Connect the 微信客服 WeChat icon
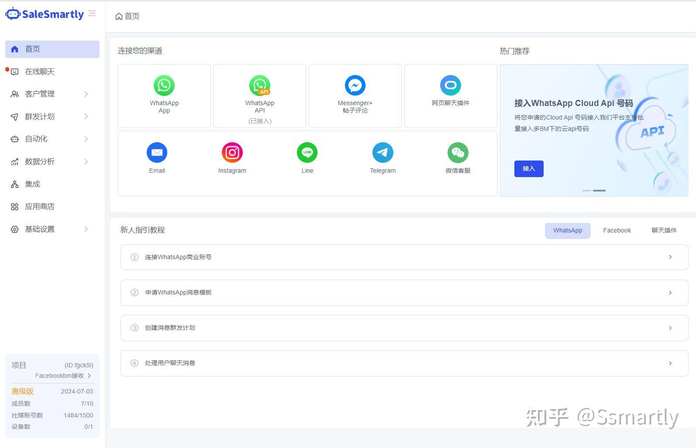Screen dimensions: 696x448 458,153
